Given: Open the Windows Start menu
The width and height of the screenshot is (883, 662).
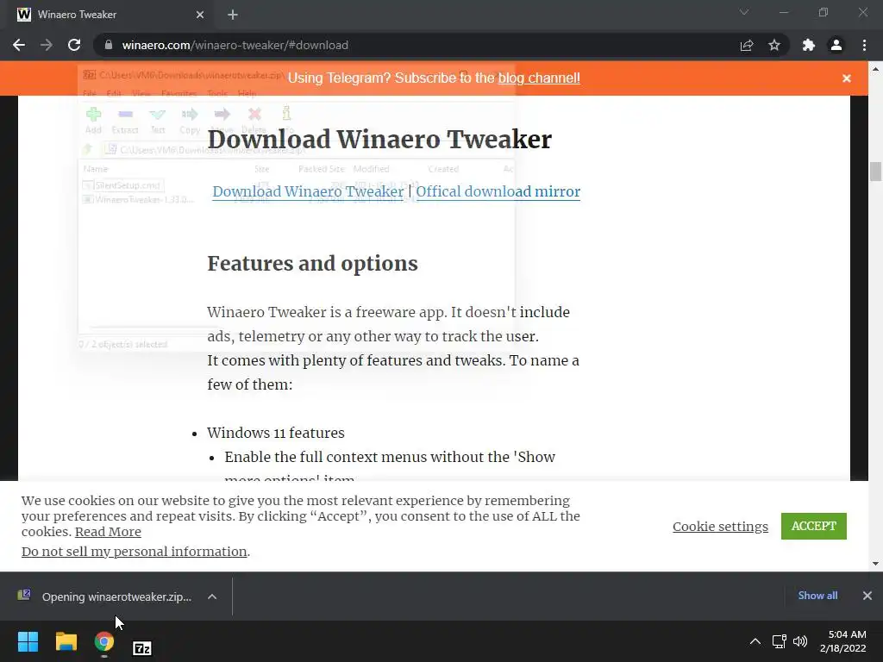Looking at the screenshot, I should [28, 641].
